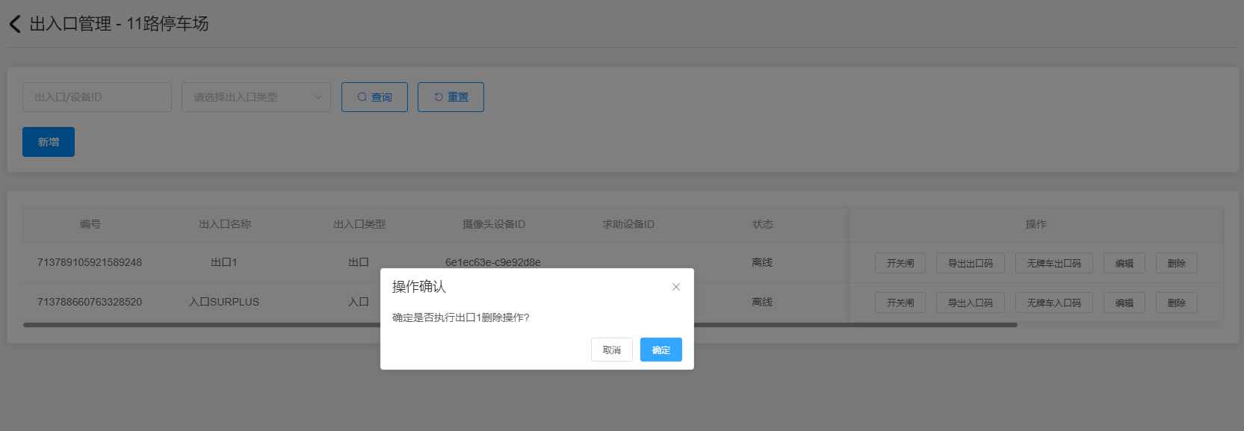The image size is (1244, 431).
Task: Delete the 出口1 row with 删除
Action: (x=1176, y=263)
